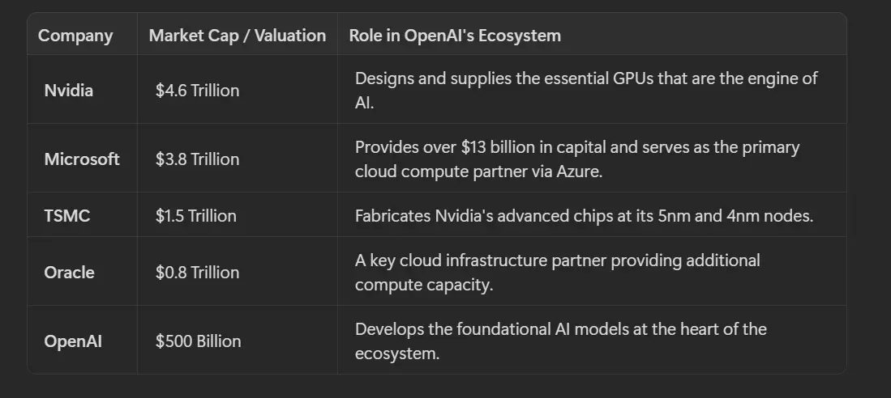Click the Role in OpenAI's Ecosystem header

point(454,36)
